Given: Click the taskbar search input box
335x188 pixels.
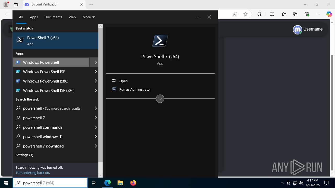Looking at the screenshot, I should click(50, 183).
